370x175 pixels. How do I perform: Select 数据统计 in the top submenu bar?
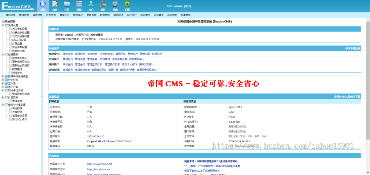[118, 15]
